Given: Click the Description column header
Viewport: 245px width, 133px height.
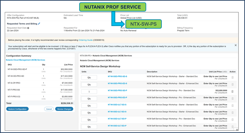Looking at the screenshot, I should pyautogui.click(x=152, y=72).
